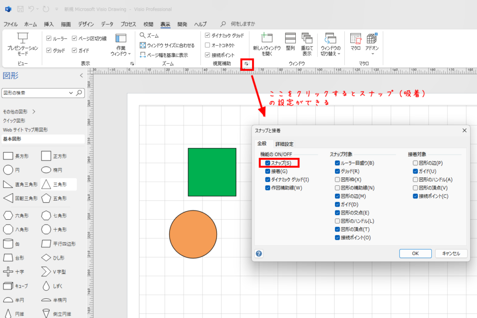Click the Cascade (重ねて表示) windows icon

[307, 39]
